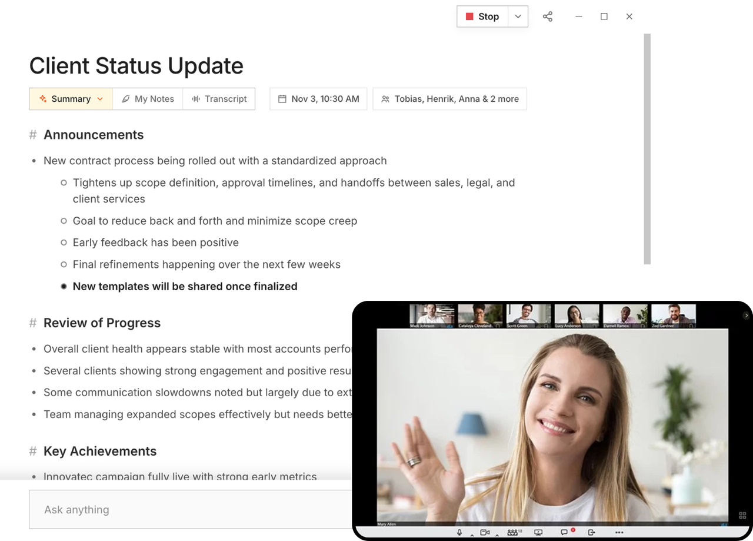This screenshot has width=753, height=541.
Task: Click the Client Status Update title
Action: click(136, 66)
